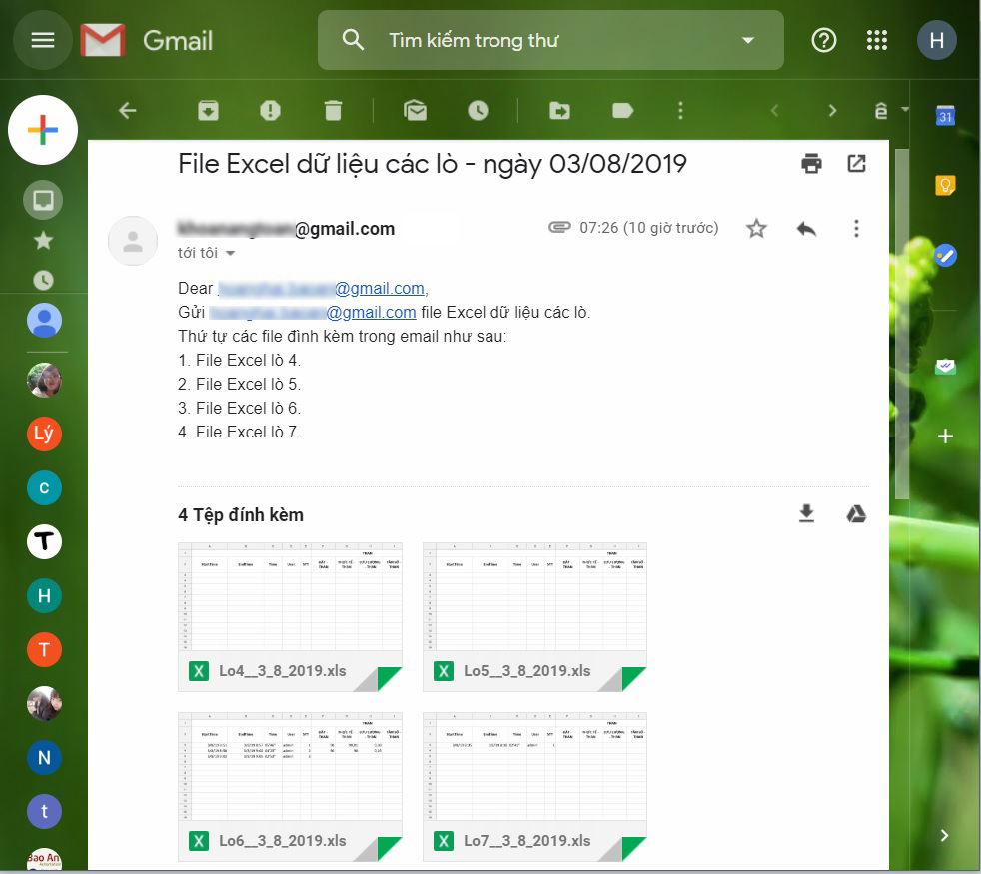Open the message's three-dot more menu
The height and width of the screenshot is (874, 981).
point(856,229)
